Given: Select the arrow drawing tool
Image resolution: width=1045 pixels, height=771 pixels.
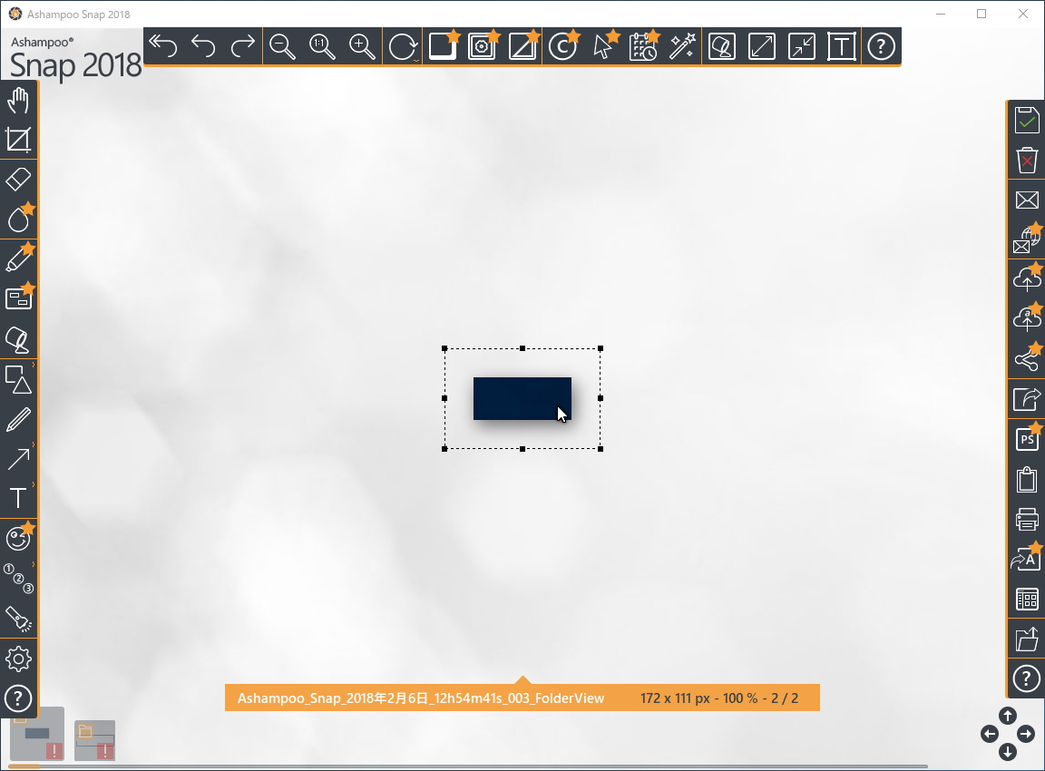Looking at the screenshot, I should point(18,459).
